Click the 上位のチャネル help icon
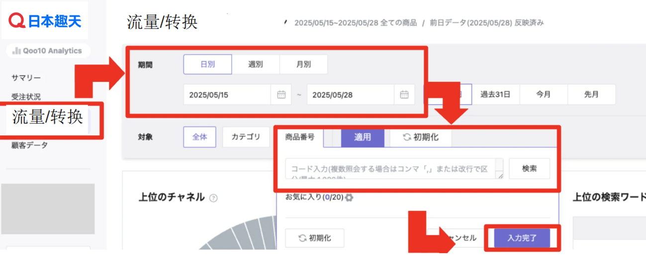Screen dimensions: 646x270 pyautogui.click(x=214, y=198)
